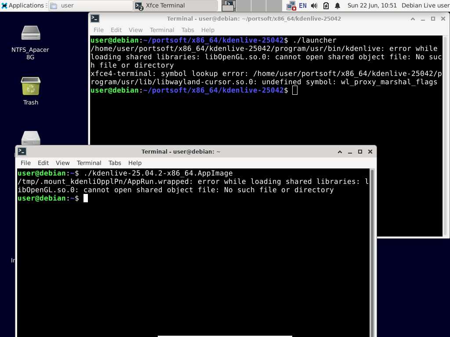Image resolution: width=450 pixels, height=337 pixels.
Task: Click the './launcher' command text in back terminal
Action: click(315, 40)
